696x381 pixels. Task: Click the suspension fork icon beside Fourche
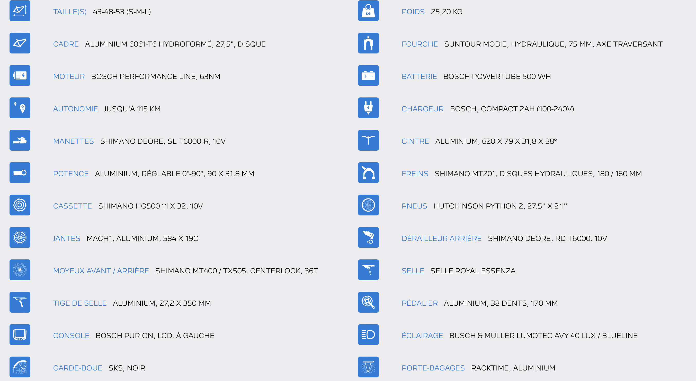point(368,43)
